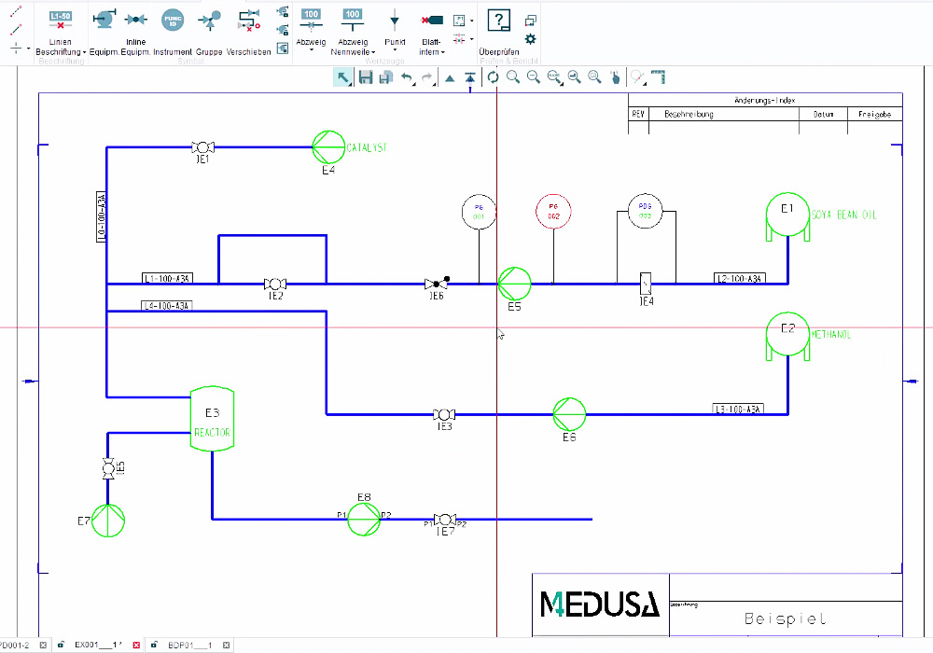
Task: Activate the Verschieben move tool
Action: tap(249, 33)
